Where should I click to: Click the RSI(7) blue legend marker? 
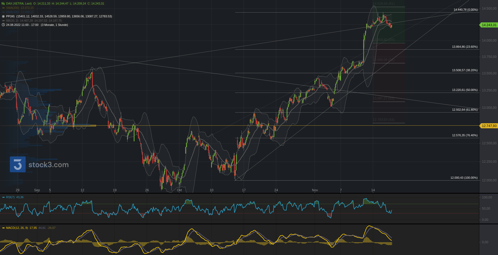tap(3, 197)
